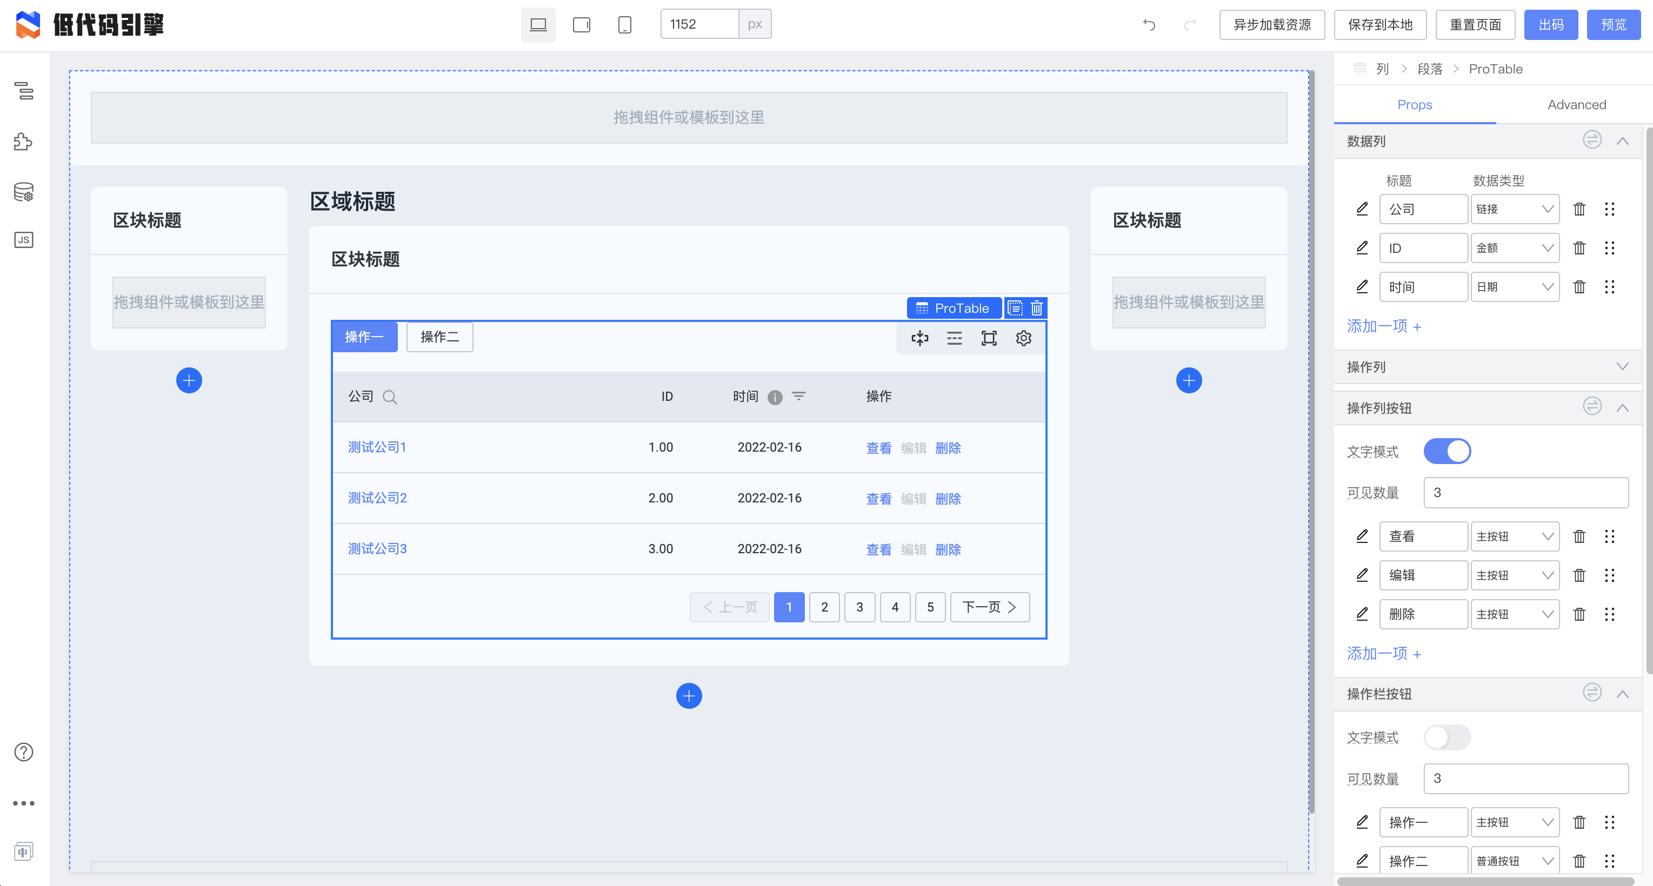Image resolution: width=1653 pixels, height=886 pixels.
Task: Open the component library puzzle icon
Action: 24,141
